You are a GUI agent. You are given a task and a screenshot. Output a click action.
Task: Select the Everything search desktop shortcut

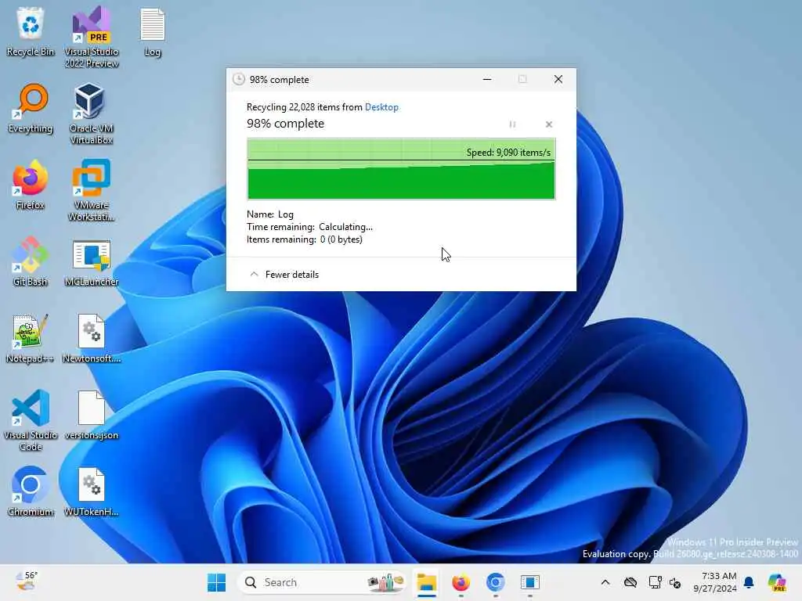click(x=31, y=108)
